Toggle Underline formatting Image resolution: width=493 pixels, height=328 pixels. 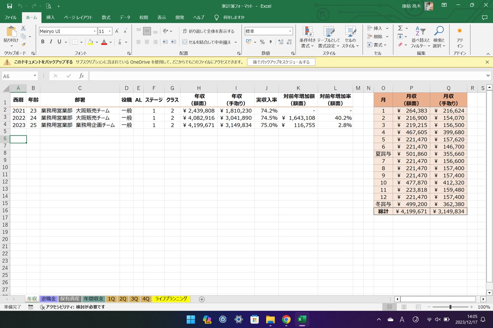(59, 42)
